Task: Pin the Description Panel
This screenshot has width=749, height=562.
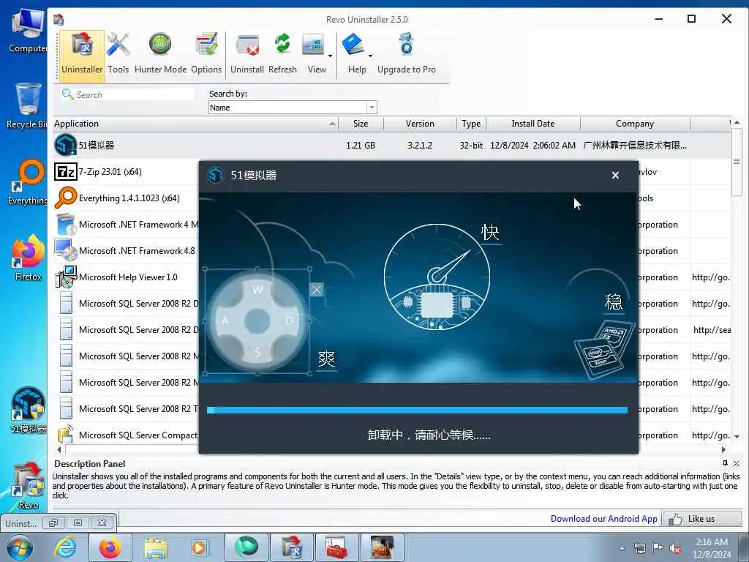Action: click(x=725, y=463)
